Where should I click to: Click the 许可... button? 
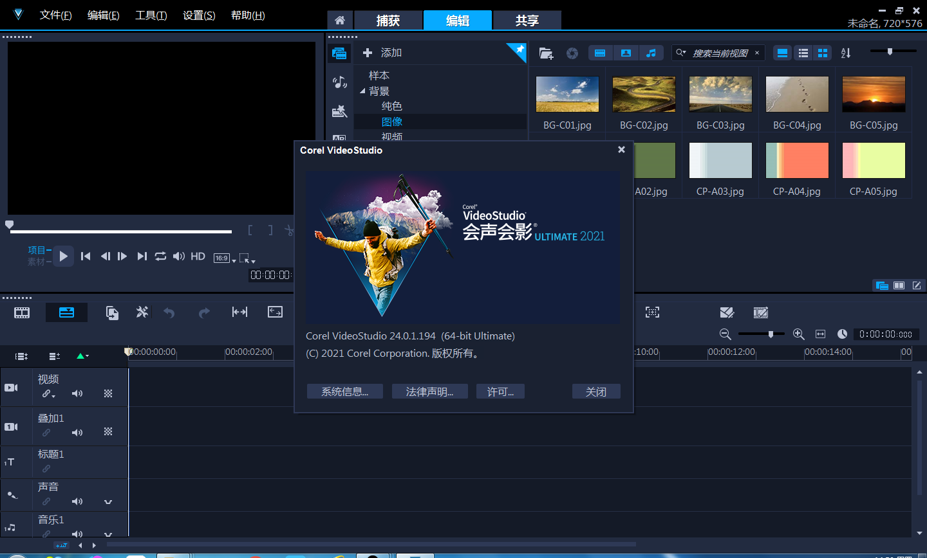(500, 392)
